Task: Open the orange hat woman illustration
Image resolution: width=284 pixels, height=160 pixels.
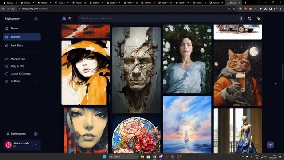Action: 86,73
